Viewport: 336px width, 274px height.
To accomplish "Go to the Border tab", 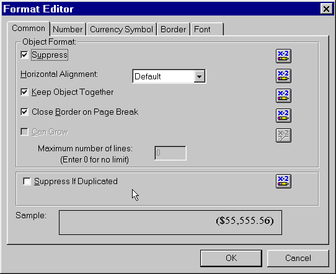I will [174, 29].
